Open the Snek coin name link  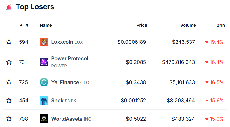click(x=57, y=101)
